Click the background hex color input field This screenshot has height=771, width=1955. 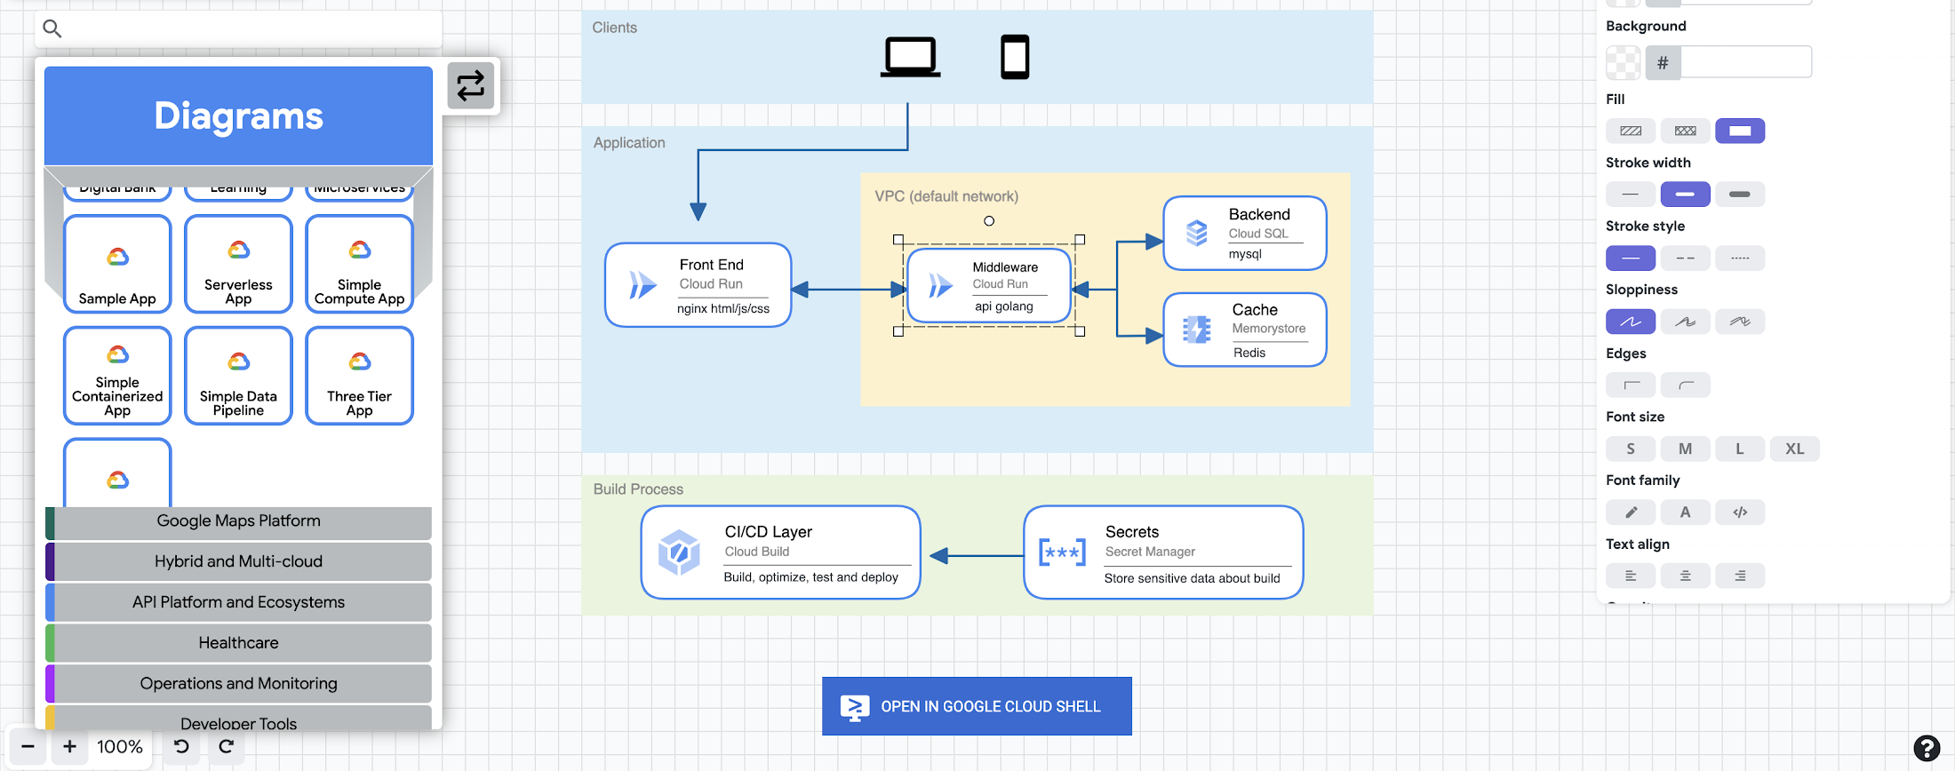[1745, 63]
